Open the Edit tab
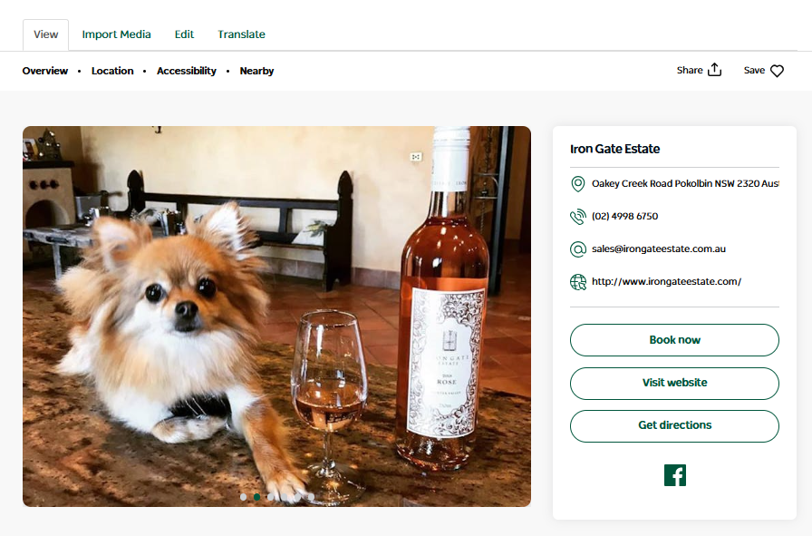The height and width of the screenshot is (536, 812). (x=184, y=34)
